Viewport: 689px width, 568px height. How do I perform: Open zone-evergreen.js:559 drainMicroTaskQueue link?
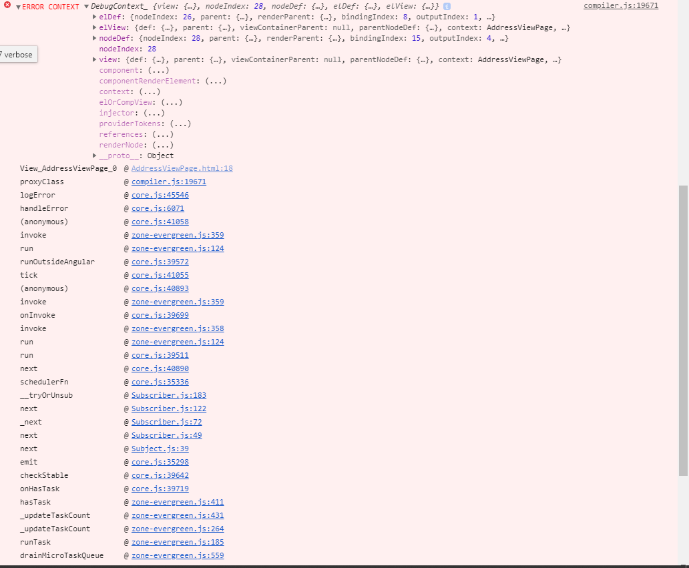click(x=178, y=555)
